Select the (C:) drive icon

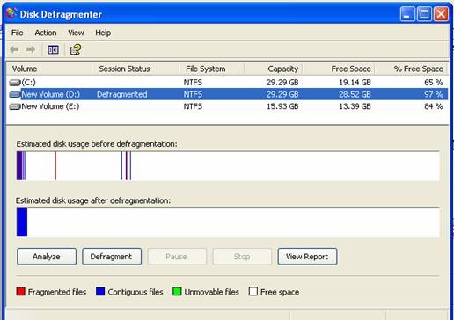15,83
